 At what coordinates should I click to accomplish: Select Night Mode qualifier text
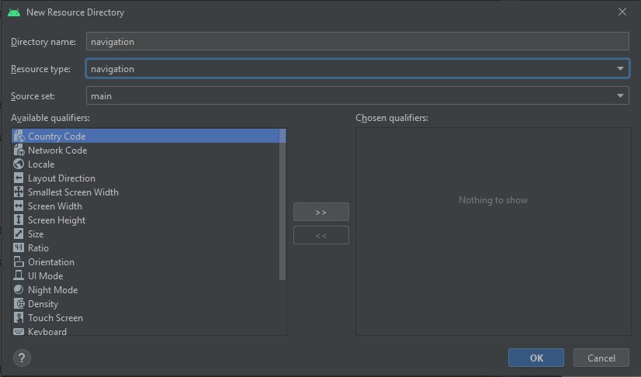pyautogui.click(x=53, y=290)
